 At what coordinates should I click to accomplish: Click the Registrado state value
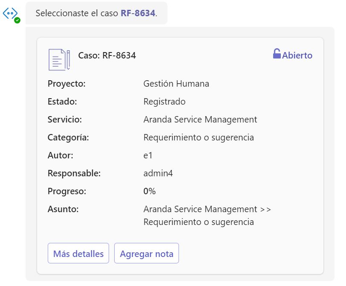tap(164, 102)
